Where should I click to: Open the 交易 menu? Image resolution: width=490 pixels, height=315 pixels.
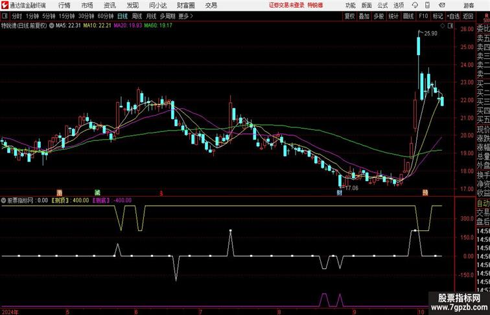click(x=211, y=5)
